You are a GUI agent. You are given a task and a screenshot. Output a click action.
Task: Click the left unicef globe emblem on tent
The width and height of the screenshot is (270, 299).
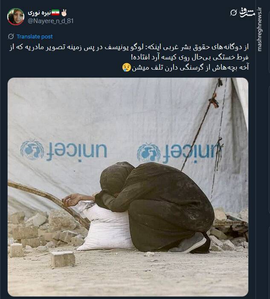tap(32, 150)
